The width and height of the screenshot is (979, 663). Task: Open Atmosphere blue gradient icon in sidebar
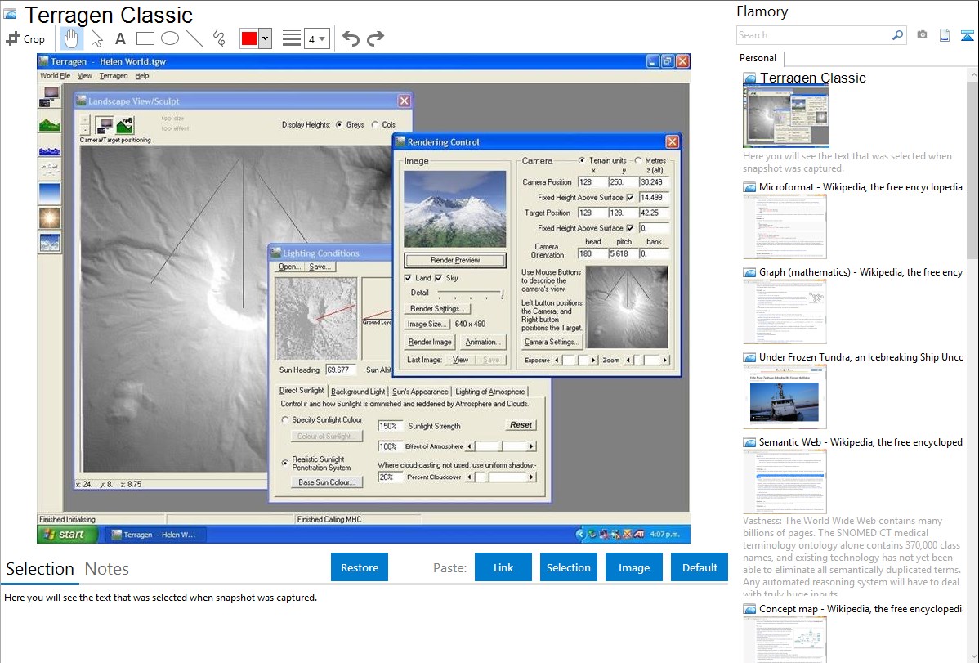50,193
